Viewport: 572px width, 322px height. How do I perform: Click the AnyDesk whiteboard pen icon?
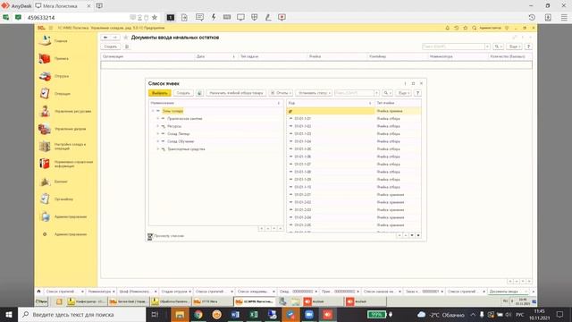(268, 17)
